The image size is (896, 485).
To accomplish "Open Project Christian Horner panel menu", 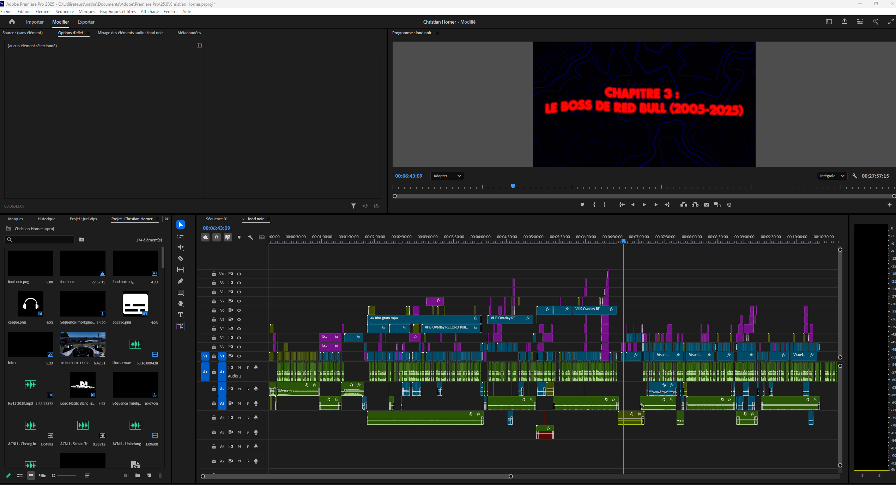I will click(158, 219).
